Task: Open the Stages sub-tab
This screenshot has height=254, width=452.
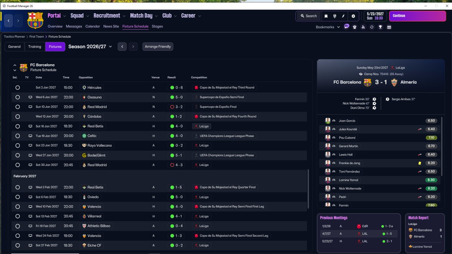Action: point(157,26)
